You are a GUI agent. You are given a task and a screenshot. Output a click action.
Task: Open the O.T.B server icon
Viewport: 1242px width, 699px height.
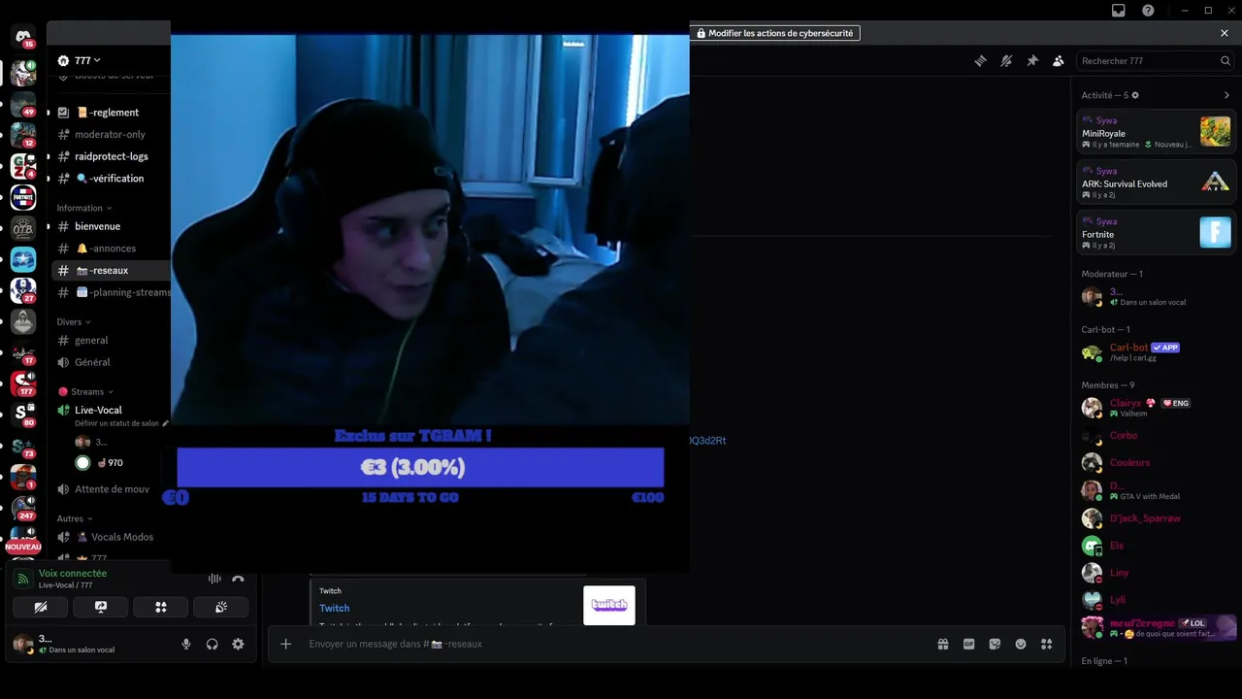(23, 228)
